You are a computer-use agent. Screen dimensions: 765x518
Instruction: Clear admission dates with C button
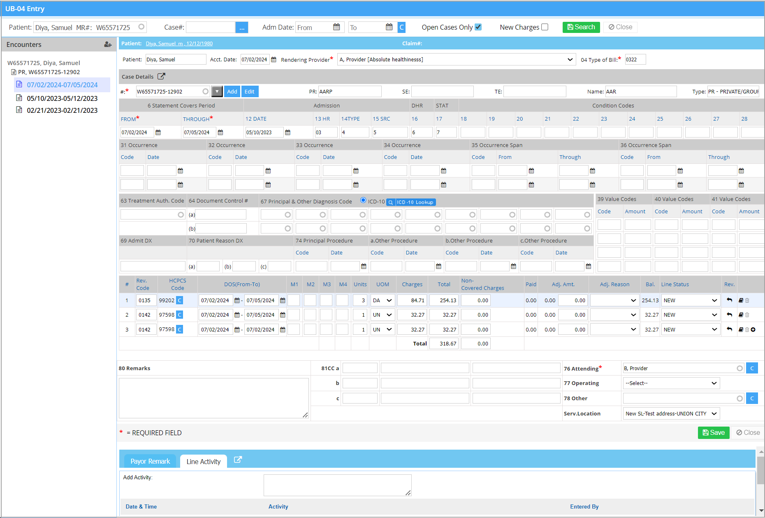tap(402, 28)
